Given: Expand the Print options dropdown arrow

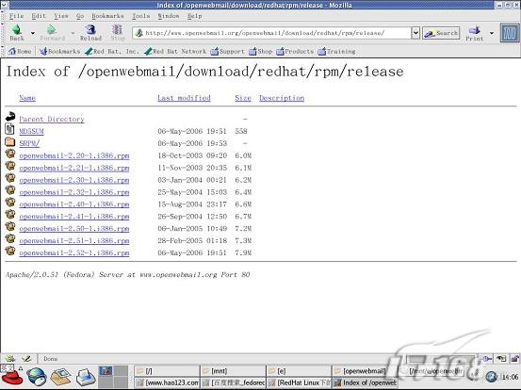Looking at the screenshot, I should 492,33.
